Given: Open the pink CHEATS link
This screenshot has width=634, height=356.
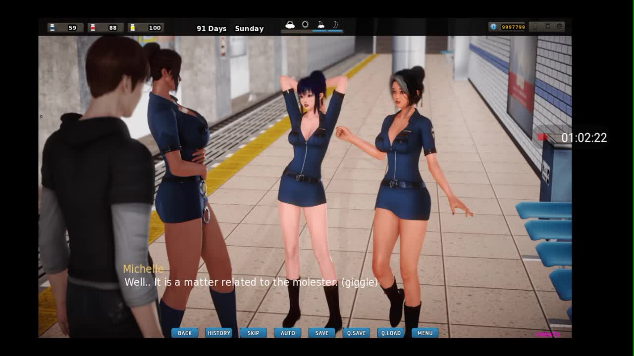Looking at the screenshot, I should point(548,335).
